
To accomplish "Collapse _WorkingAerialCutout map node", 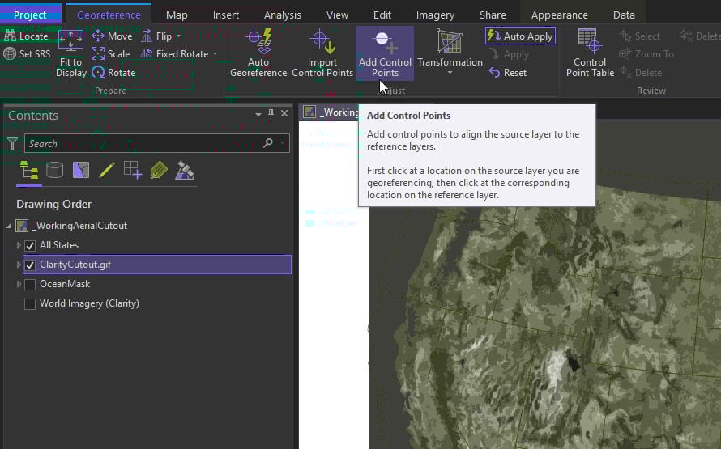I will tap(9, 226).
